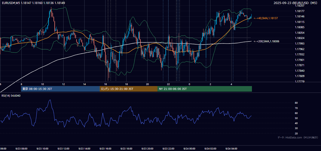Click the London 15:30-21:00 JST session bar
The width and height of the screenshot is (321, 151).
coord(129,89)
